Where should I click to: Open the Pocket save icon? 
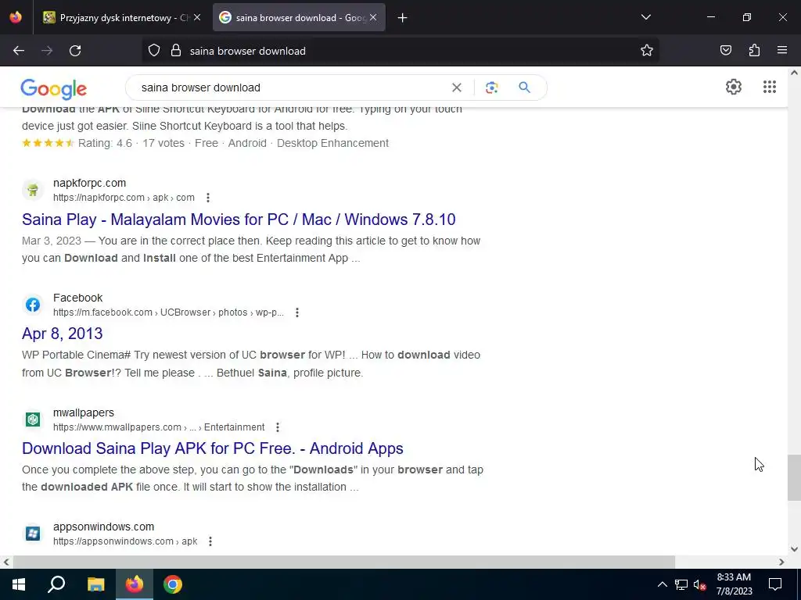pos(725,51)
